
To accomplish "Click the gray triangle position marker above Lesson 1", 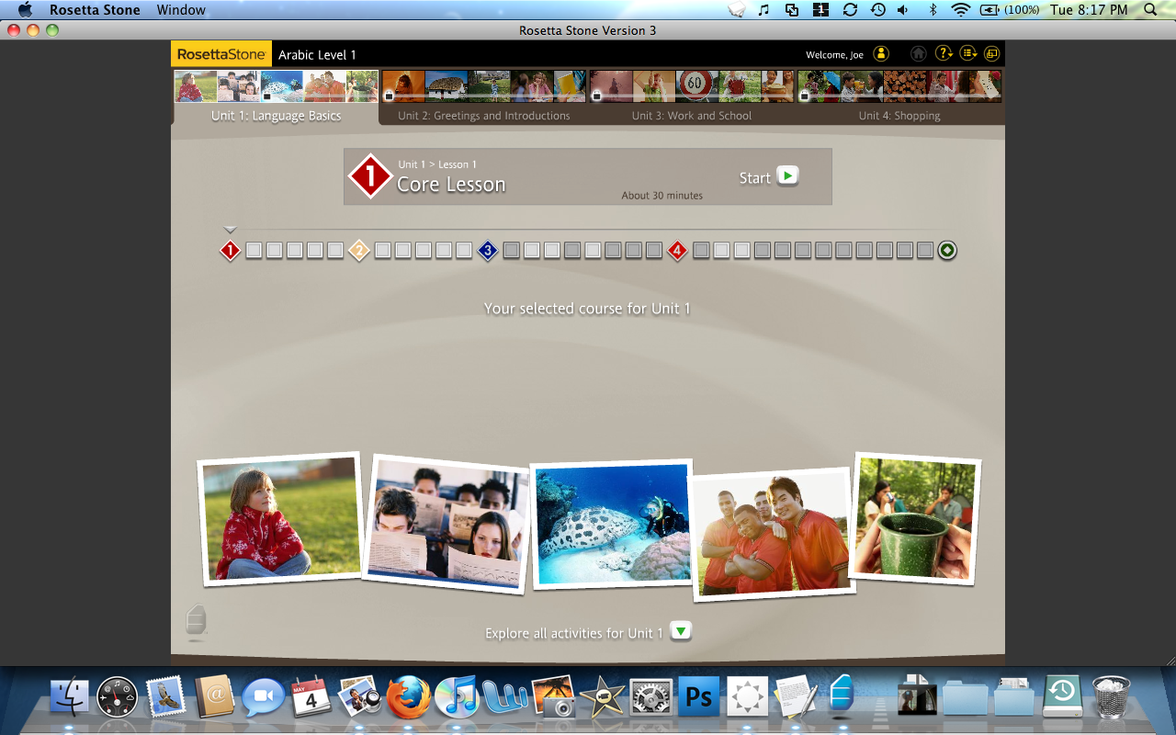I will (231, 230).
